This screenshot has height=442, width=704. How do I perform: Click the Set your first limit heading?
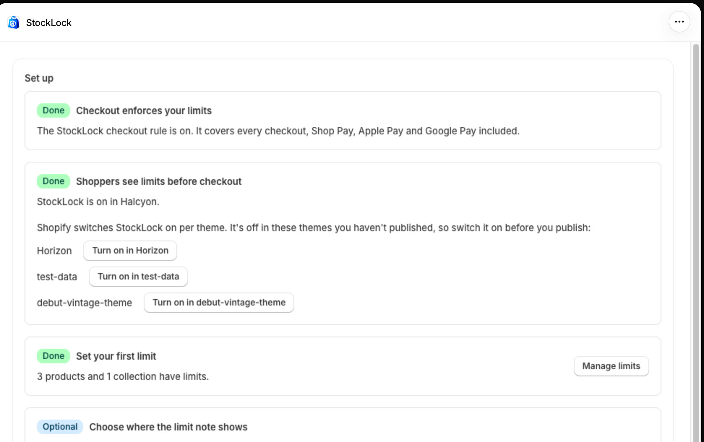(116, 356)
